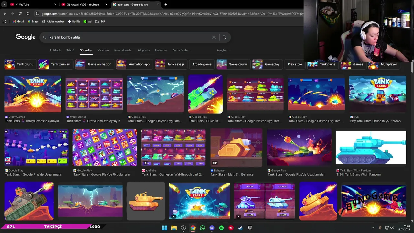414x233 pixels.
Task: Open the tab search dropdown
Action: tap(4, 5)
